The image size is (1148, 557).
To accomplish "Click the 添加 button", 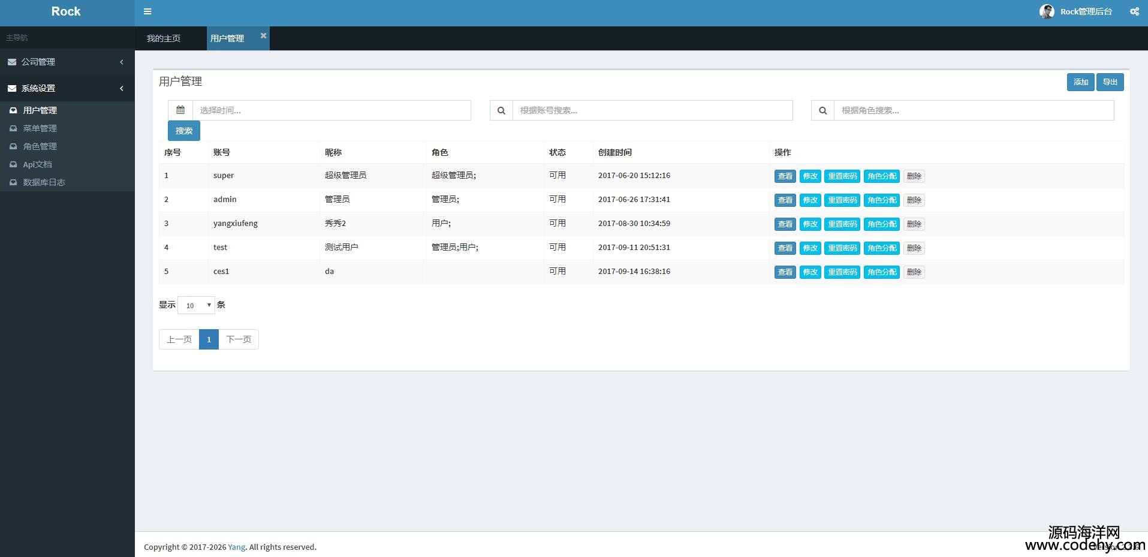I will tap(1080, 82).
